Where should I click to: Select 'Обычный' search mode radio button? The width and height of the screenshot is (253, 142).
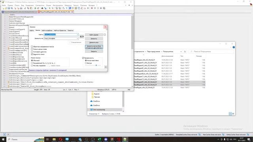[32, 60]
